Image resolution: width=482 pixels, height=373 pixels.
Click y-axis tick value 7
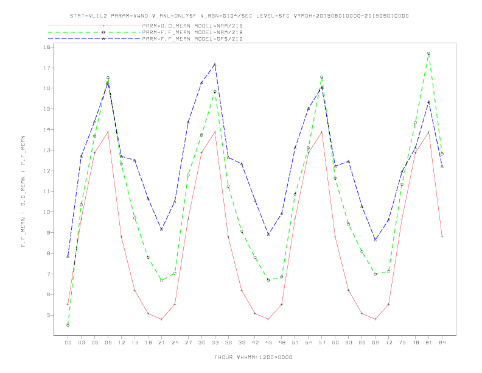click(x=49, y=274)
